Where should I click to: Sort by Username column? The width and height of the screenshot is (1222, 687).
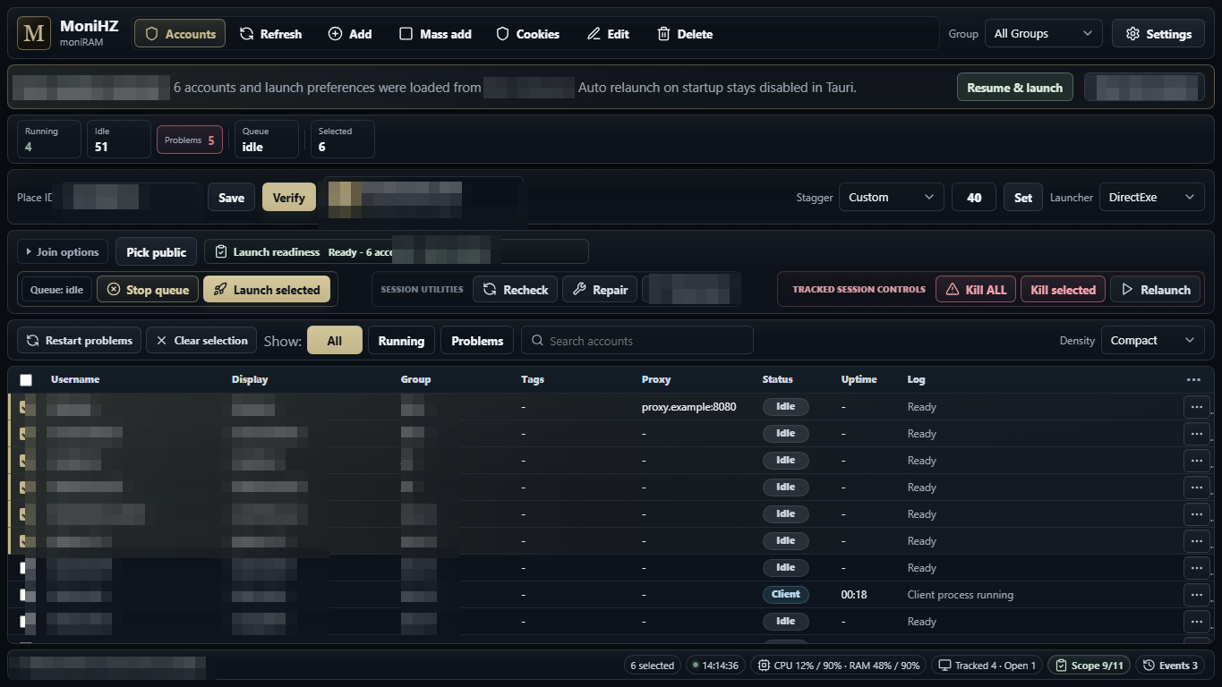75,379
